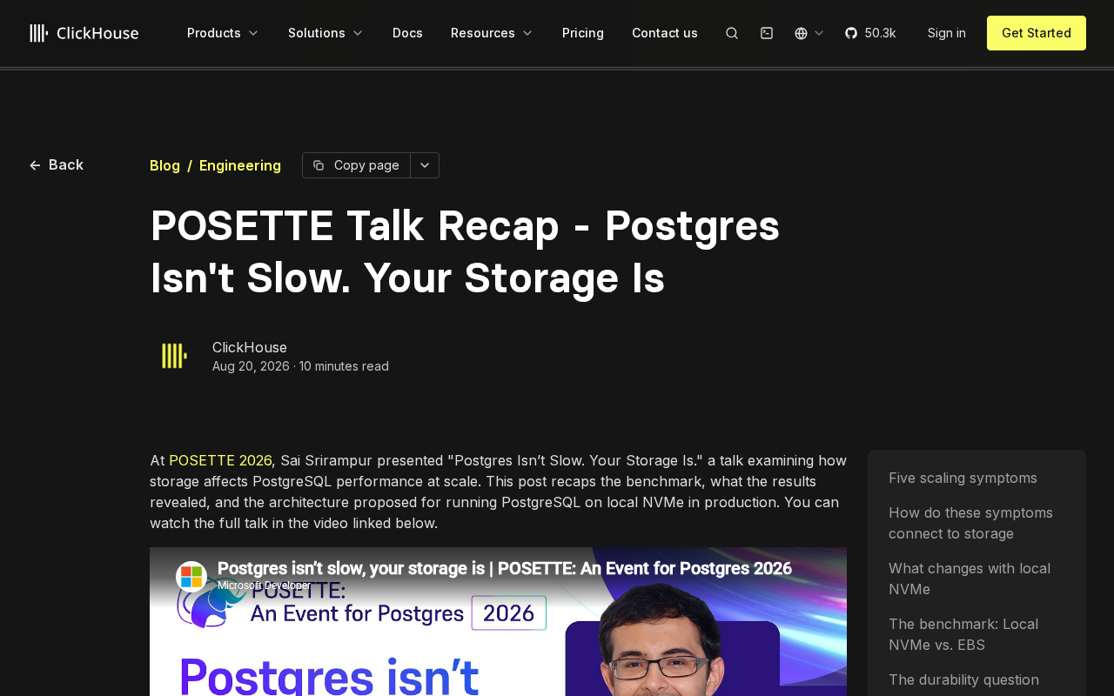Open the Engineering breadcrumb link

click(240, 165)
